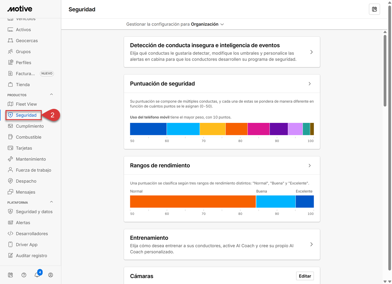Collapse the PRODUCTOS section
The height and width of the screenshot is (284, 392).
coord(51,95)
